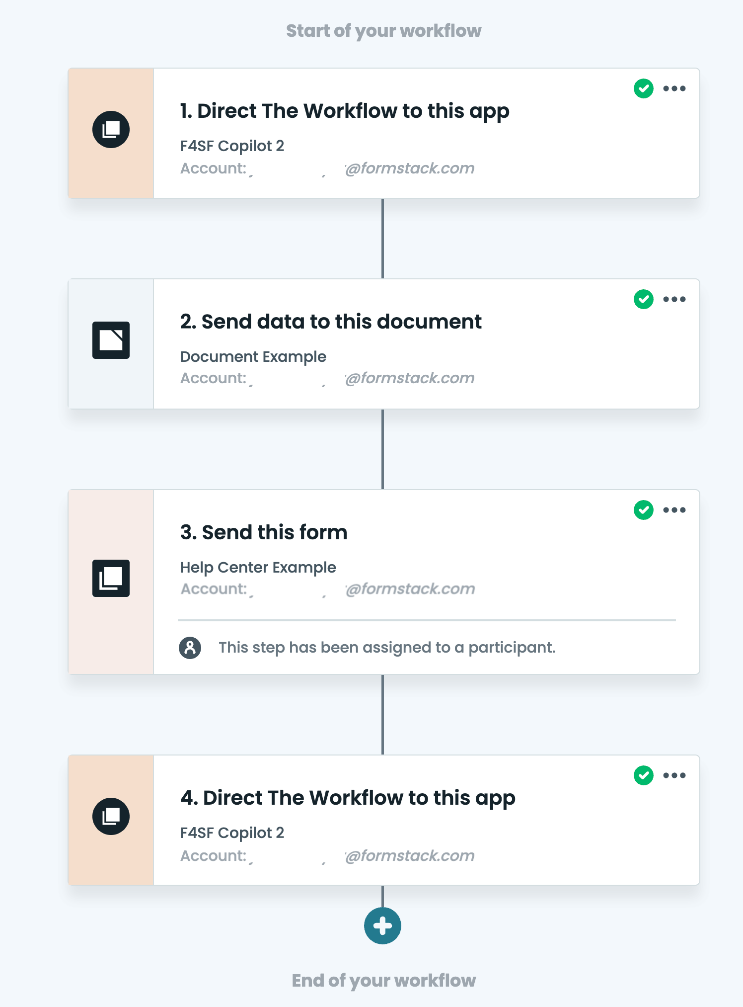Open the three-dot menu on step 4
Viewport: 743px width, 1007px height.
(x=674, y=775)
